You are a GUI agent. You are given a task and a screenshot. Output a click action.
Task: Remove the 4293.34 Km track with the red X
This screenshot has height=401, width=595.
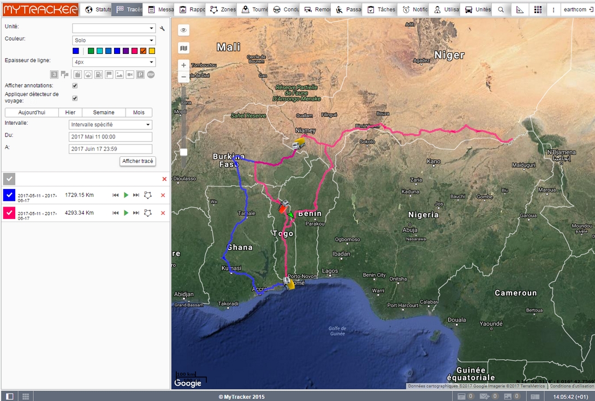click(163, 212)
